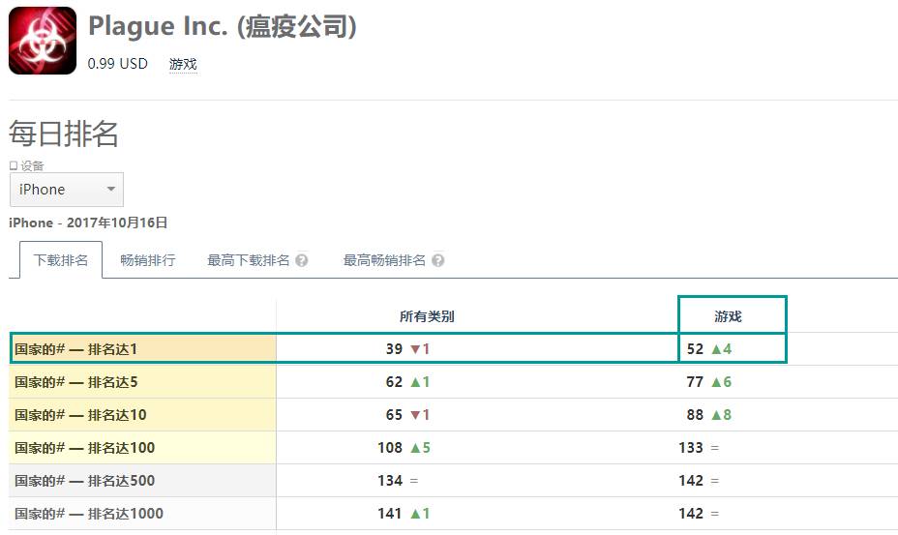The image size is (898, 535).
Task: Click the 游戏 category link under title
Action: 183,64
